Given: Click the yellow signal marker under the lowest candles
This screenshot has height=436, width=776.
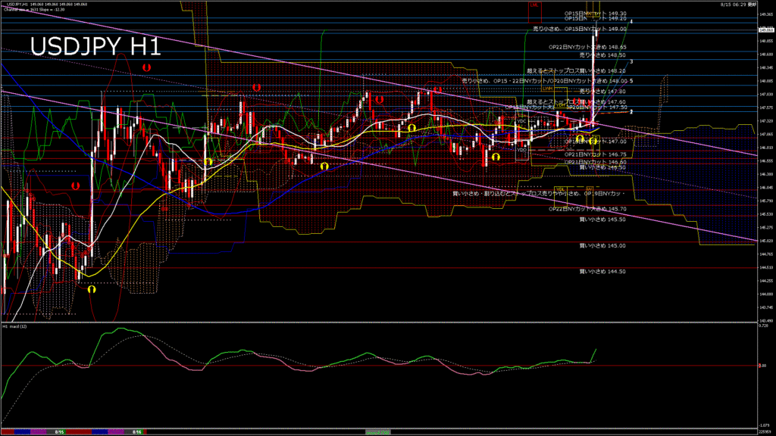Looking at the screenshot, I should tap(92, 288).
